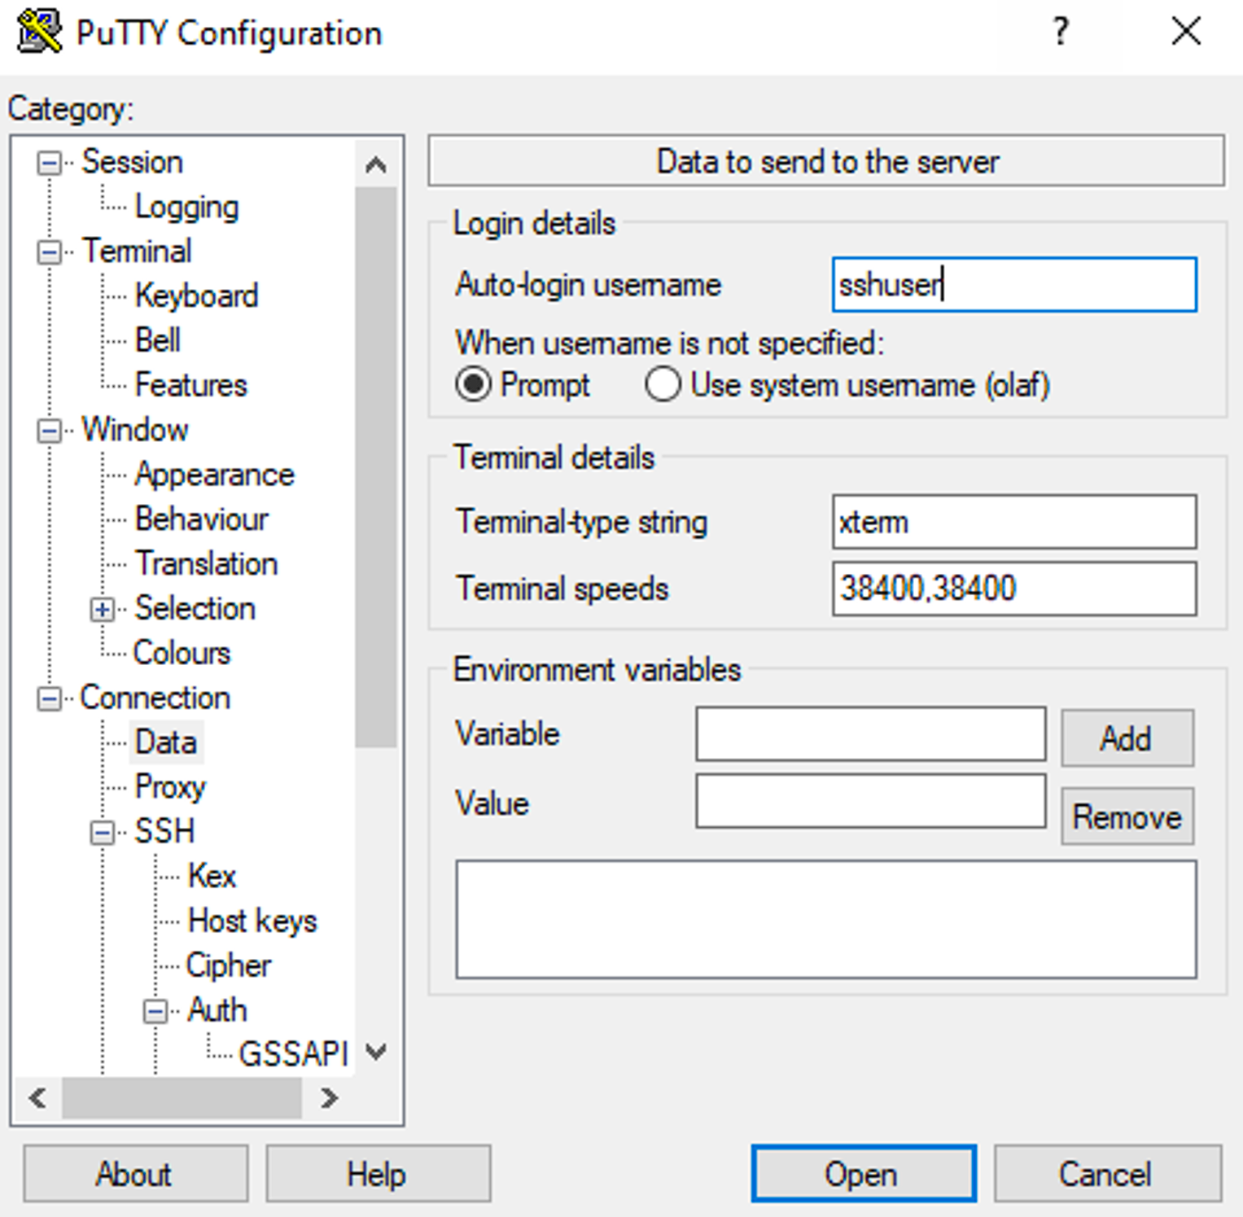Viewport: 1243px width, 1217px height.
Task: Click the Open button to connect
Action: [863, 1174]
